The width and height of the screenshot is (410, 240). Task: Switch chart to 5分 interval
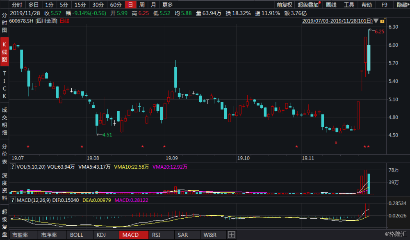click(64, 5)
